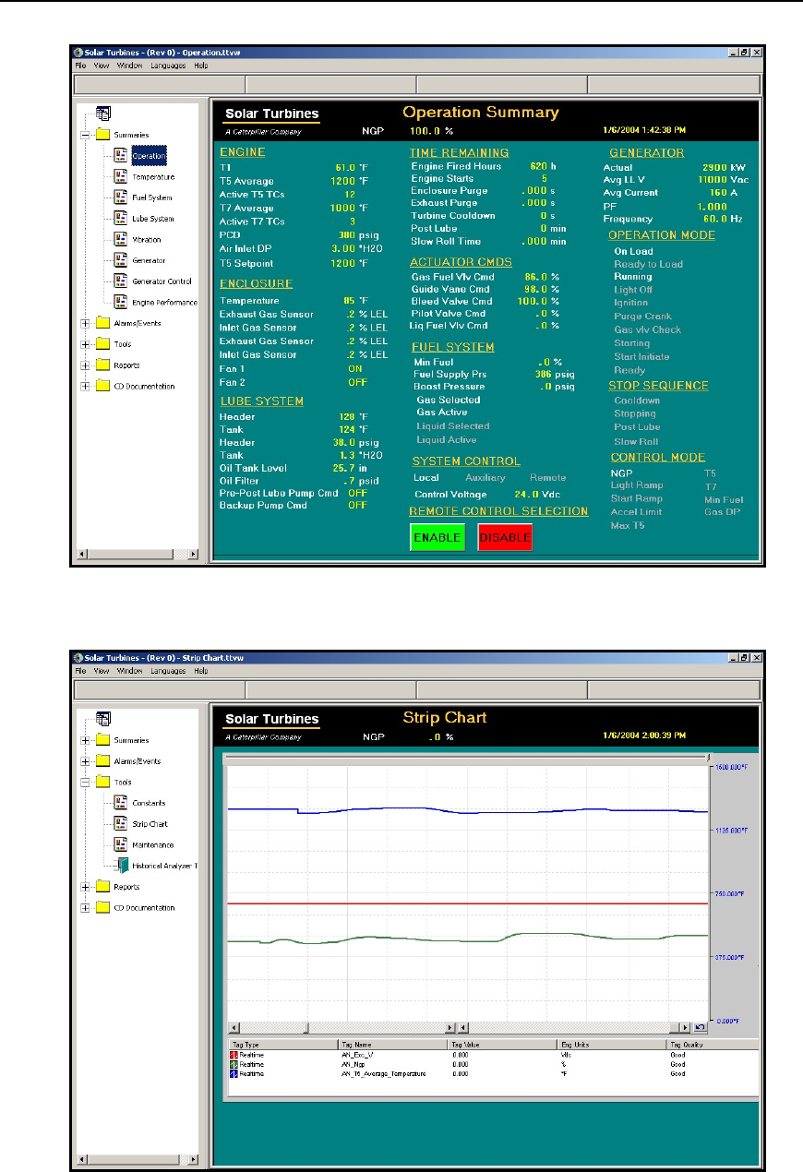This screenshot has height=1172, width=803.
Task: Click slider handle above strip chart plot
Action: tap(707, 756)
